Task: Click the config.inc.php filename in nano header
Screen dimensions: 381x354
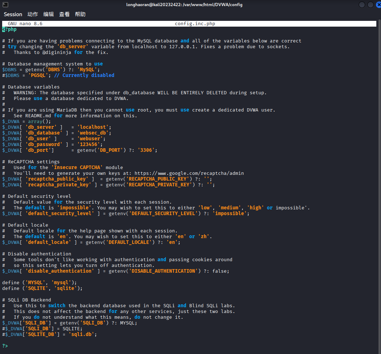Action: [195, 24]
